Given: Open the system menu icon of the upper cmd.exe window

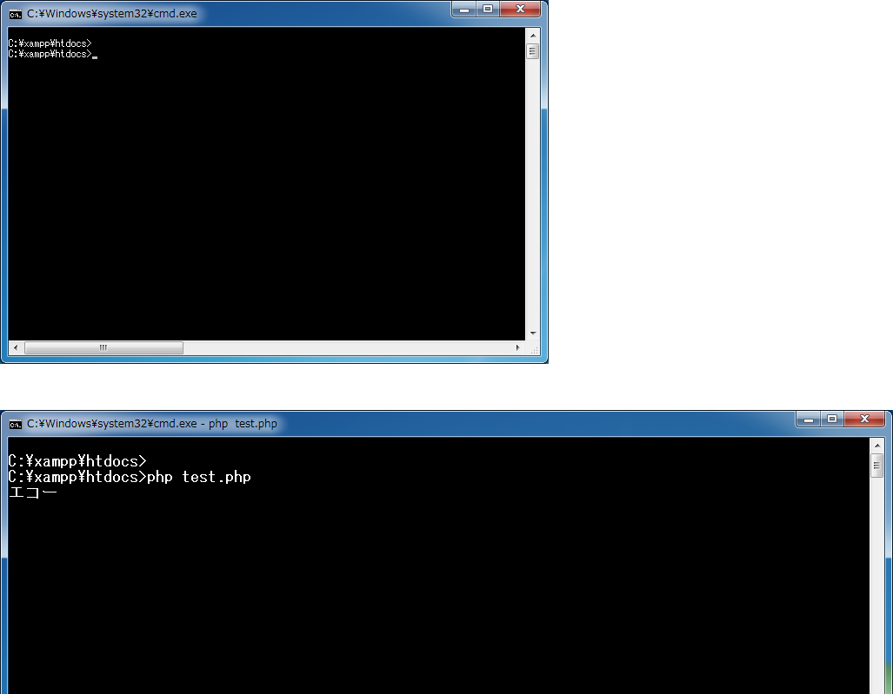Looking at the screenshot, I should [16, 14].
